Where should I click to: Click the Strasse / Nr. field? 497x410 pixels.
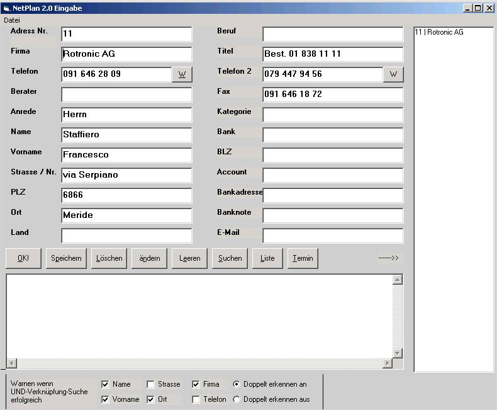coord(126,175)
